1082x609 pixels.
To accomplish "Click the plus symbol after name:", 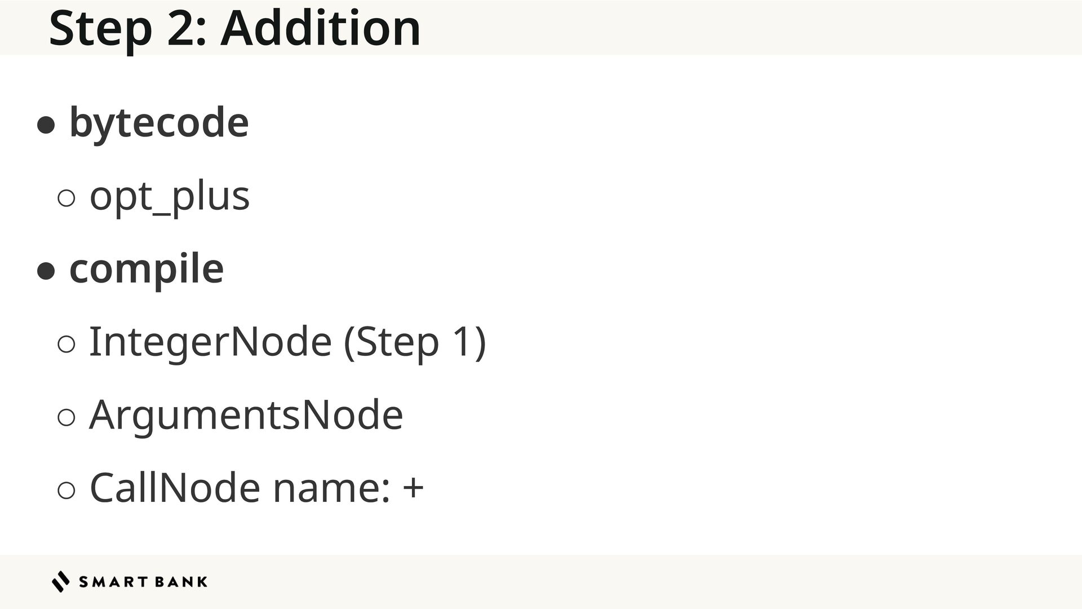I will tap(413, 488).
